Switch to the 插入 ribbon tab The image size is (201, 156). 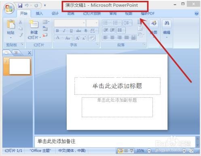pos(39,13)
